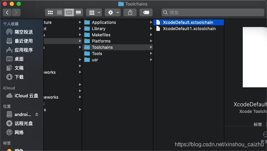Eject the androi... volume

pos(37,114)
